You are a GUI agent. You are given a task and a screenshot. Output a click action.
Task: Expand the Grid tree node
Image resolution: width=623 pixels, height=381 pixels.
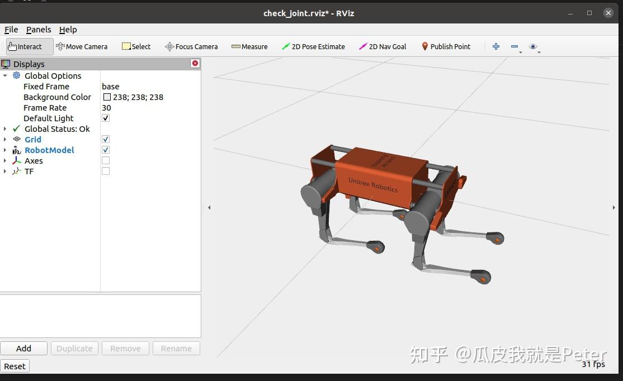(x=5, y=139)
